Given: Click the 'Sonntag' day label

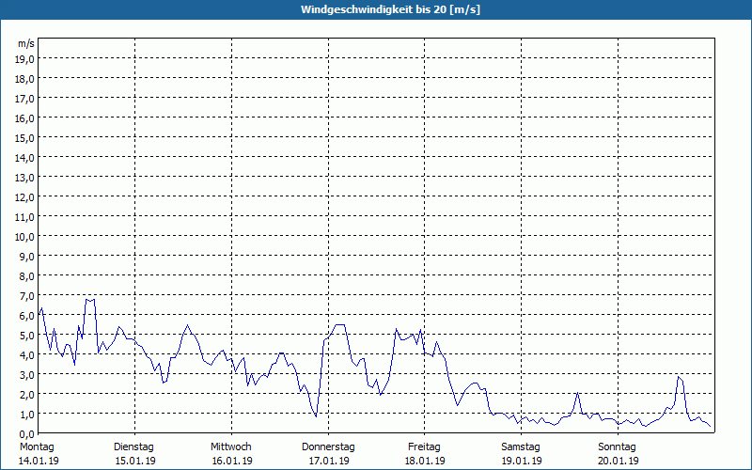Looking at the screenshot, I should coord(617,447).
